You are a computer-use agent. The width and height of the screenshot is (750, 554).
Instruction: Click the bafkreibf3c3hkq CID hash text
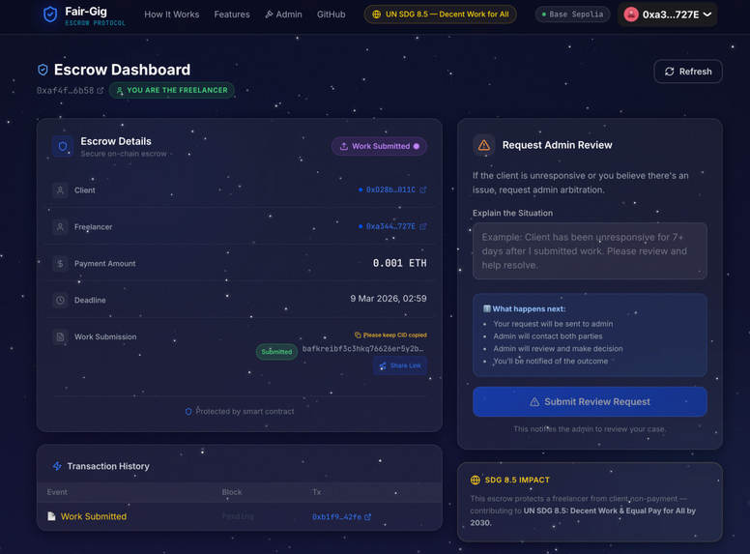click(x=362, y=348)
